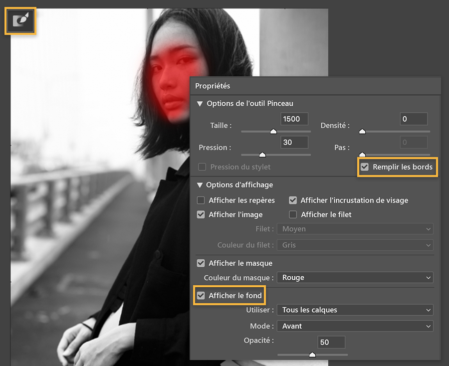
Task: Select the Face Mask brush tool icon
Action: tap(20, 21)
